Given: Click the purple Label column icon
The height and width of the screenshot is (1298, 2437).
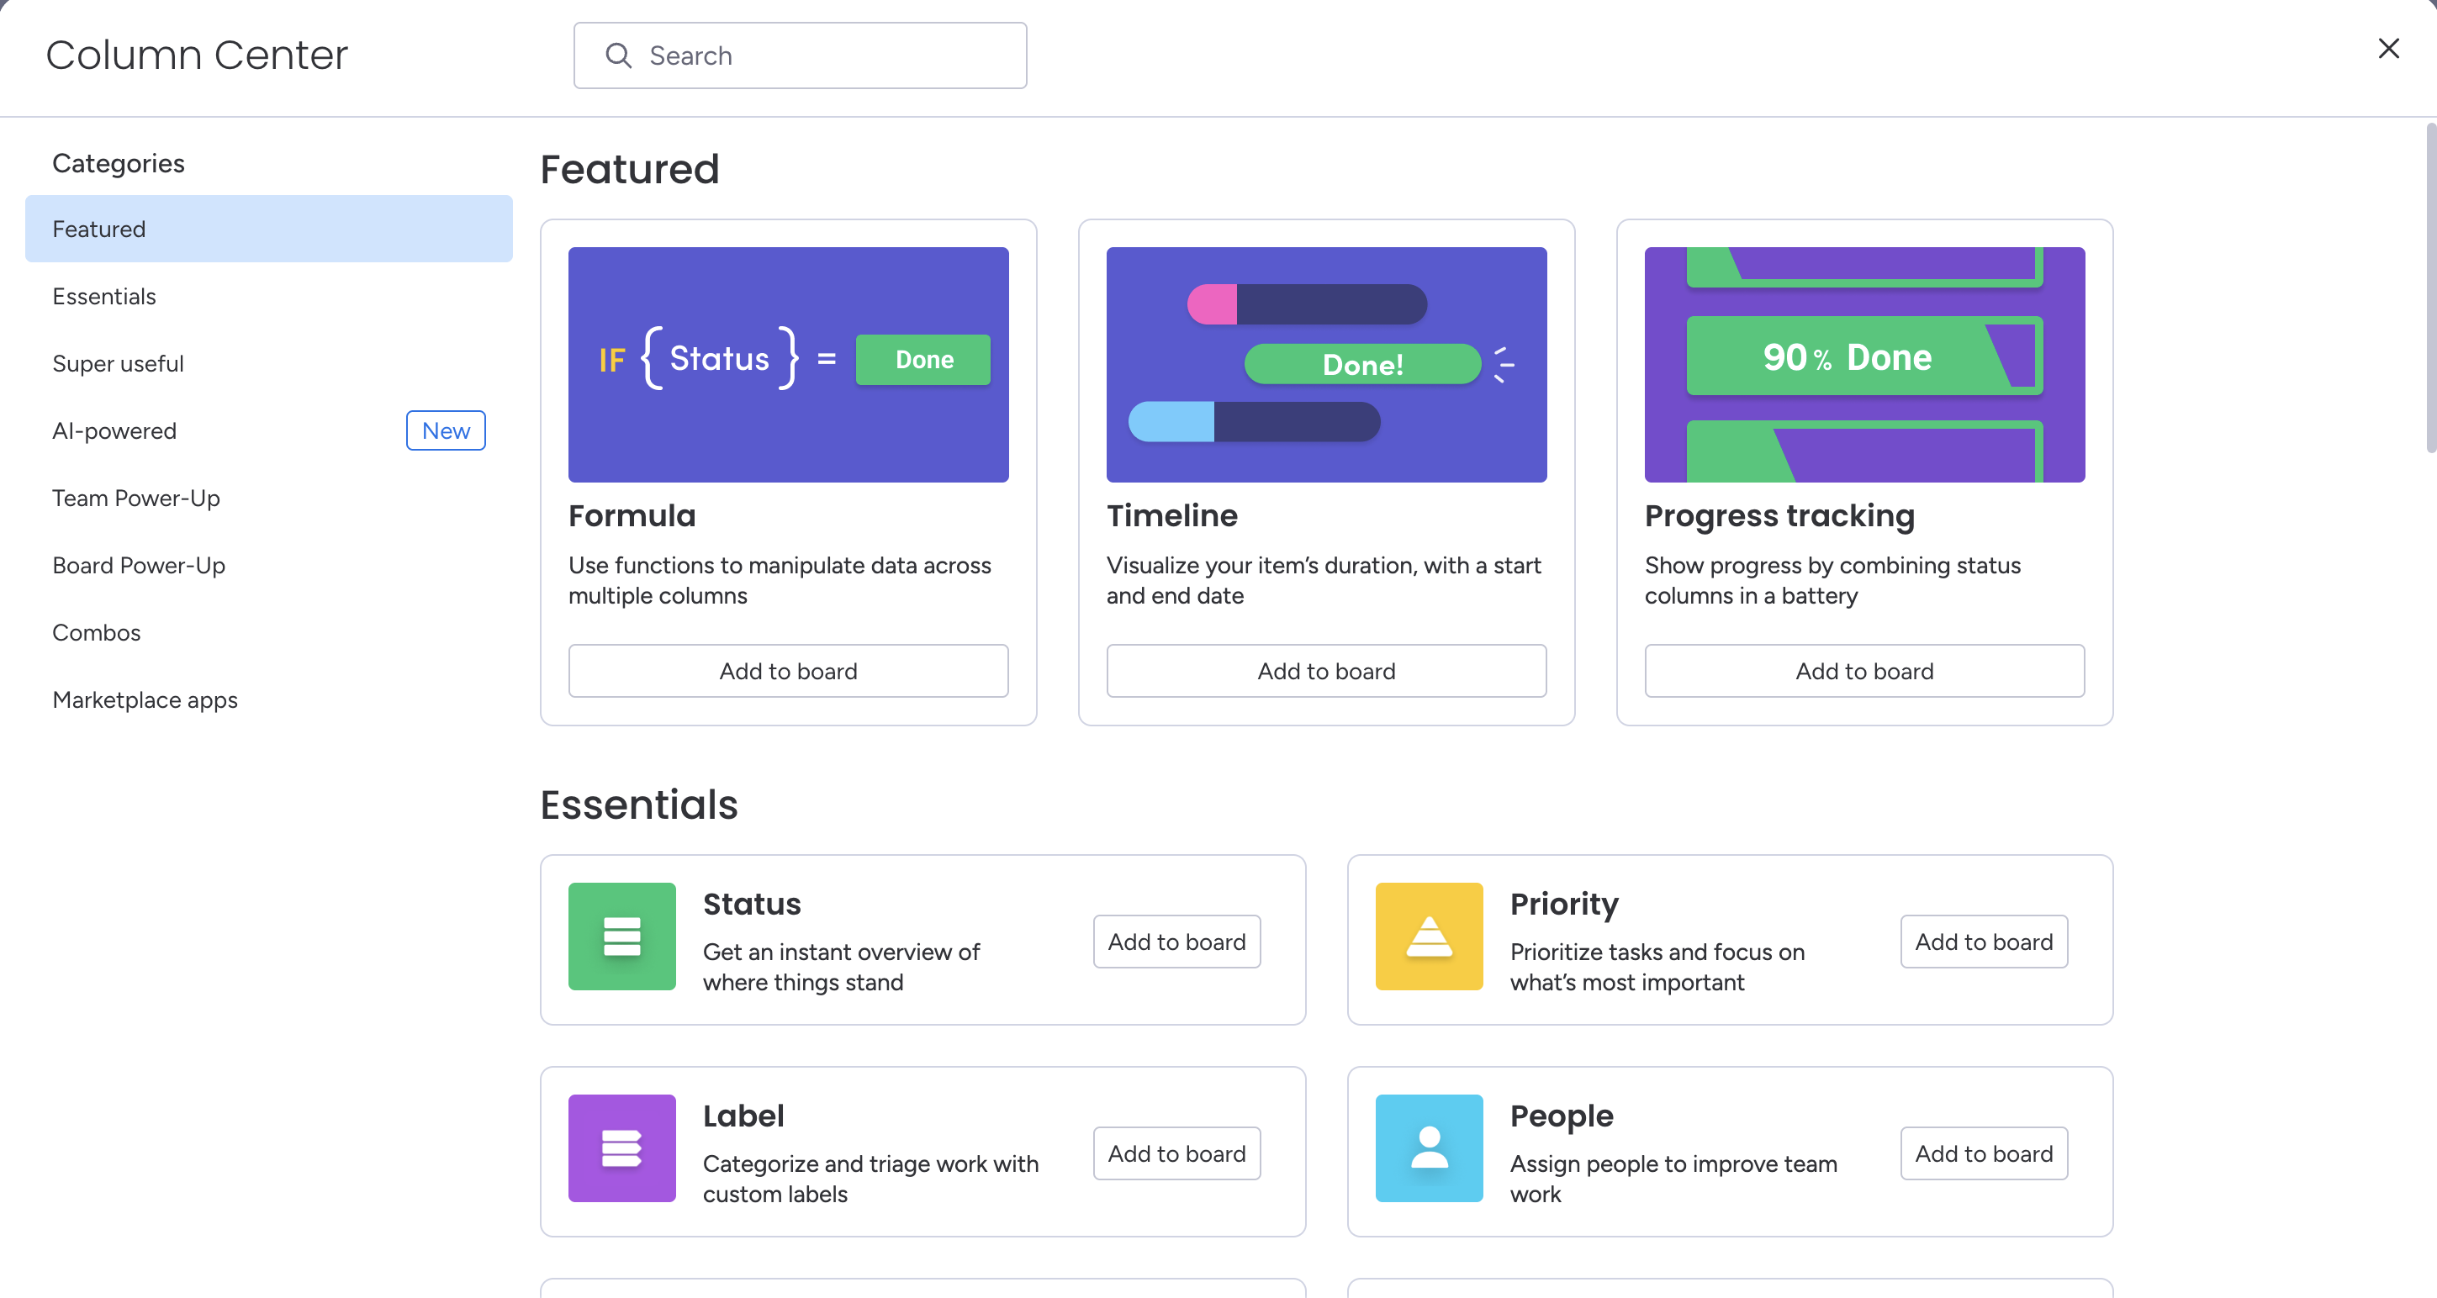Looking at the screenshot, I should 621,1148.
